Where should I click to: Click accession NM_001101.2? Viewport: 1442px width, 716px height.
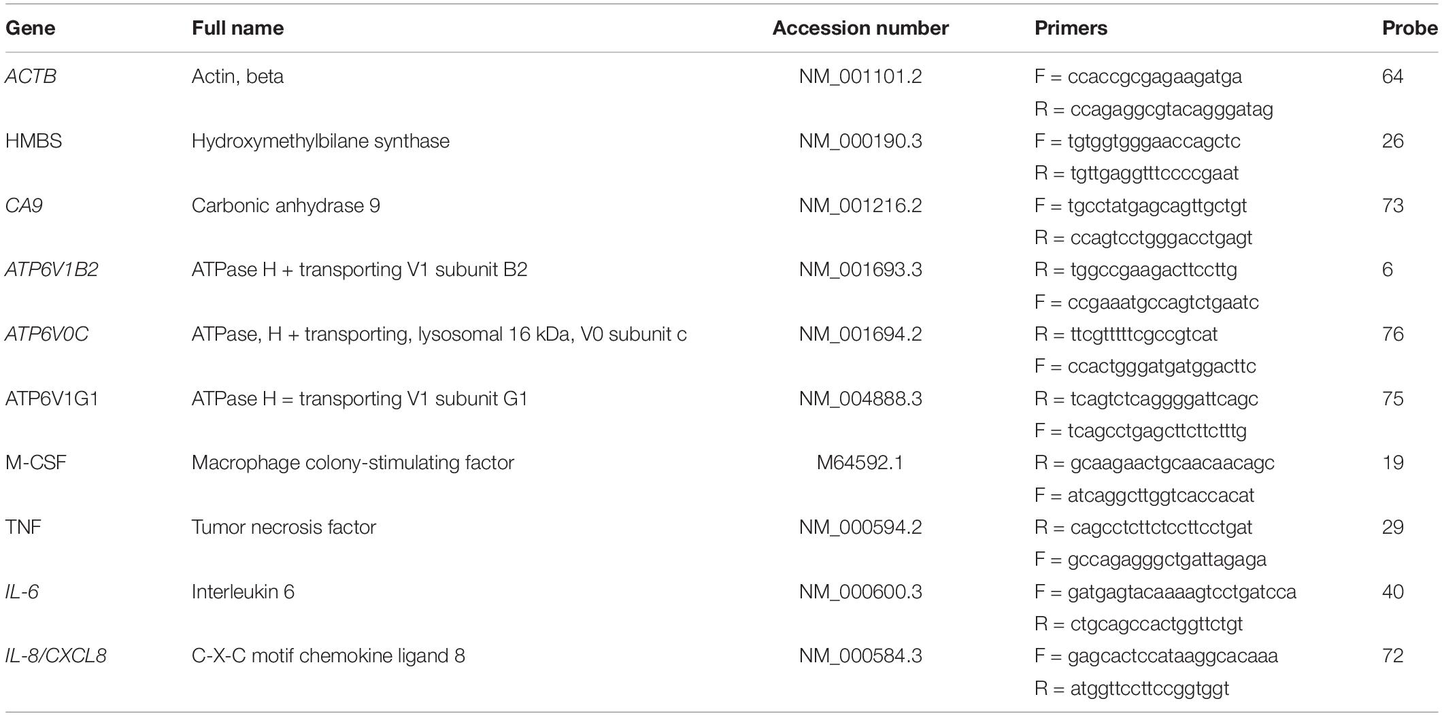[860, 76]
